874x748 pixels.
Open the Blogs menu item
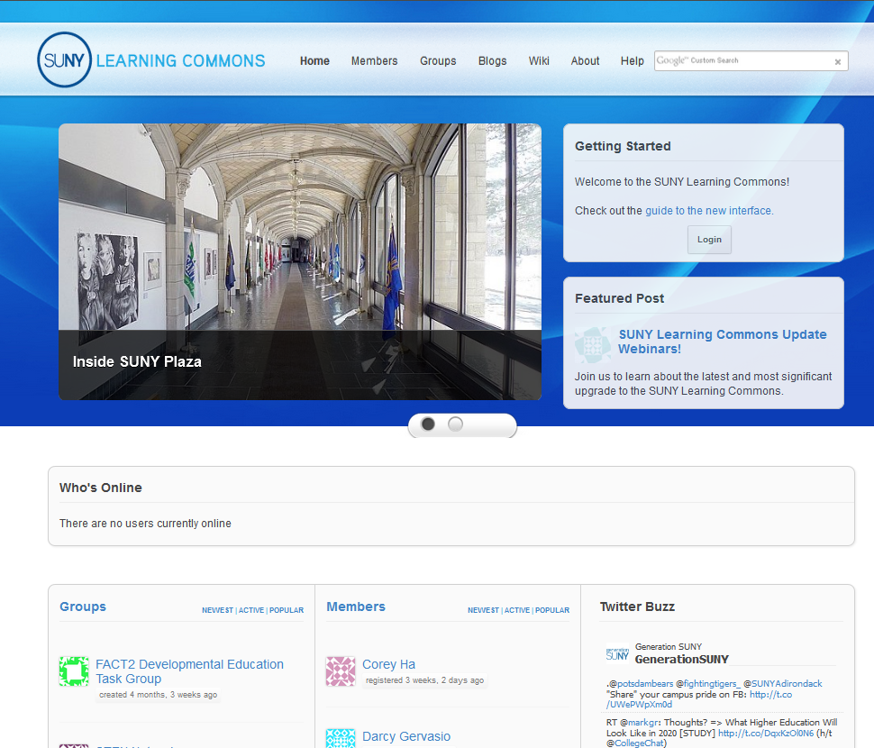(492, 60)
